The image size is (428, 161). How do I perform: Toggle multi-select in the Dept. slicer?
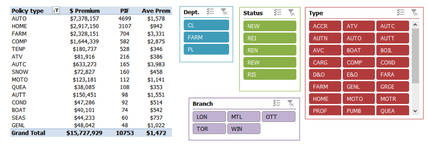[210, 11]
